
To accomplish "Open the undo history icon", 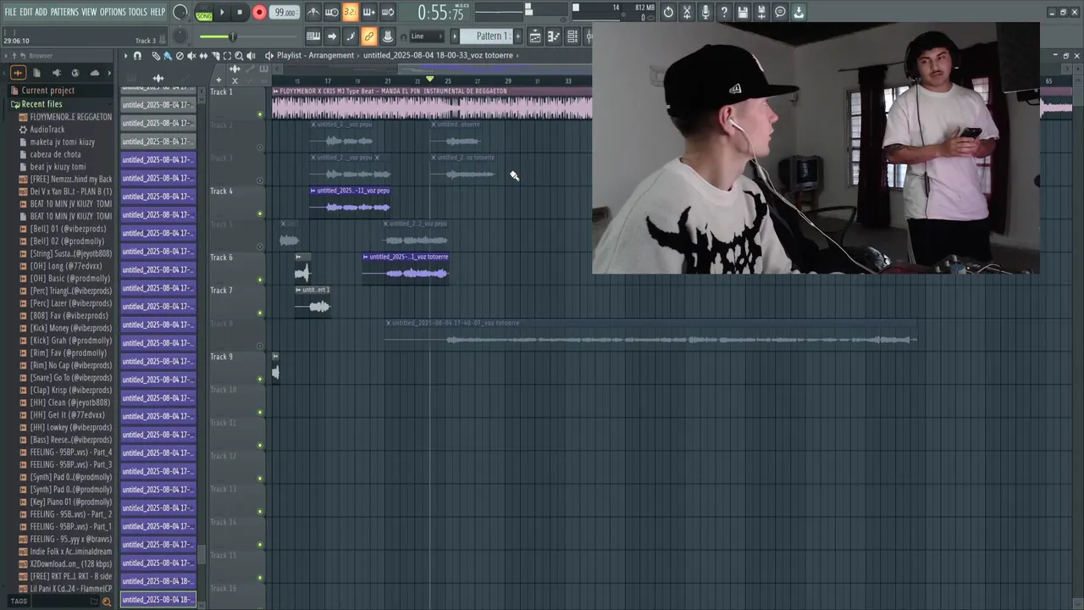I will (668, 12).
